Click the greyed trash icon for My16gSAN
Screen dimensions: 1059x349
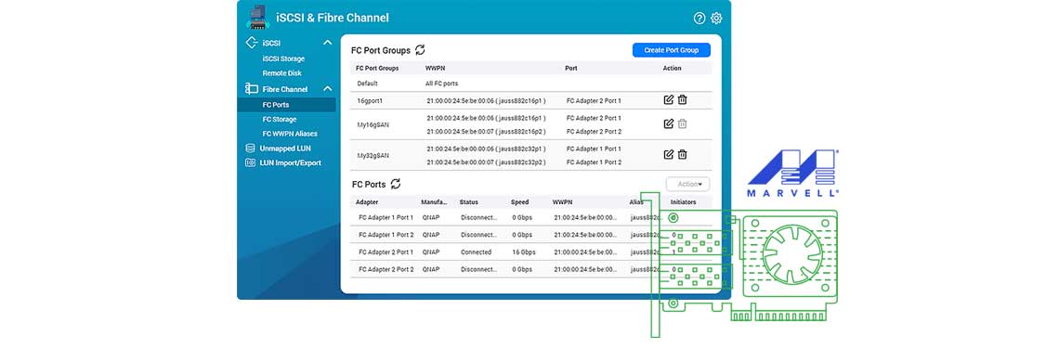tap(683, 123)
